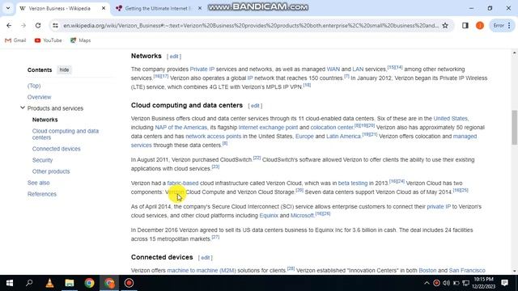
Task: Select Security in contents list
Action: pyautogui.click(x=42, y=160)
